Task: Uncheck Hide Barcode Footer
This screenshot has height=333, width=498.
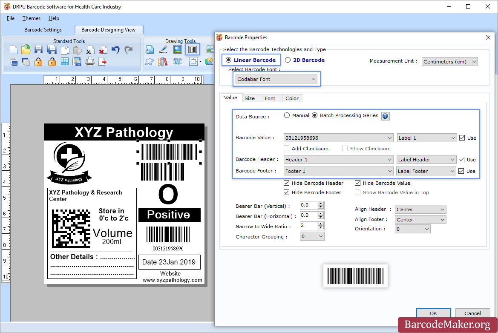Action: click(x=286, y=192)
